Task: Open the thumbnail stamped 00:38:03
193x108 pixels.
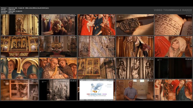Action: (135, 68)
